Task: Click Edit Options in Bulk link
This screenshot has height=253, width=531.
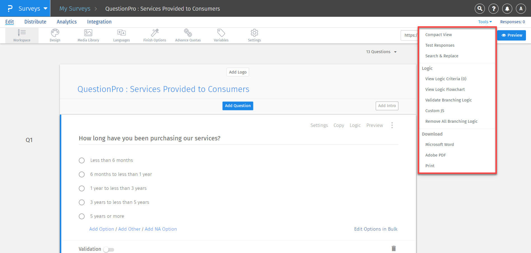Action: (x=375, y=229)
